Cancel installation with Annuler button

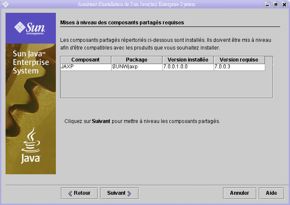click(240, 193)
